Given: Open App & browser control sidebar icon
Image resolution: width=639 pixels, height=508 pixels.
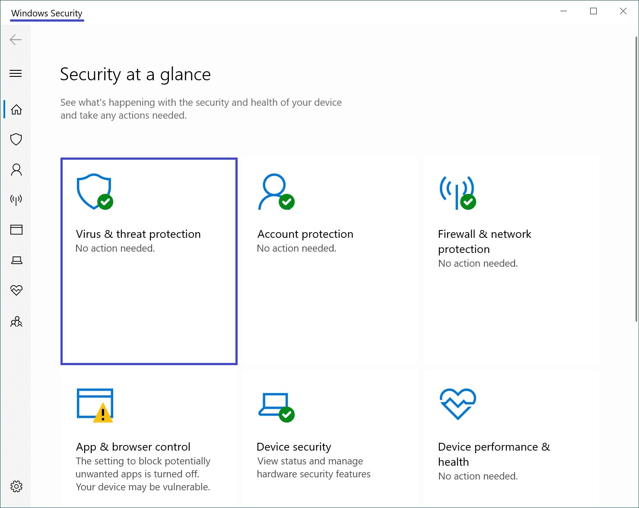Looking at the screenshot, I should [16, 230].
